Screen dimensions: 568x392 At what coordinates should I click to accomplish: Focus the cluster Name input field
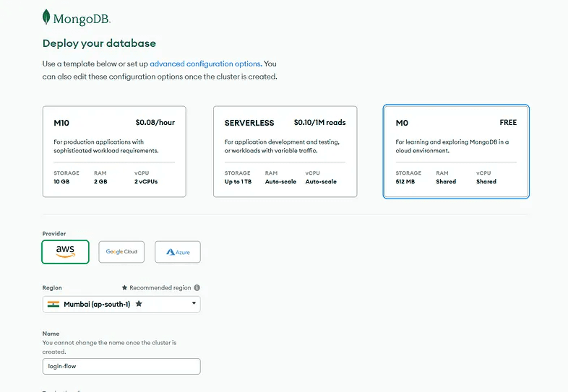(121, 366)
